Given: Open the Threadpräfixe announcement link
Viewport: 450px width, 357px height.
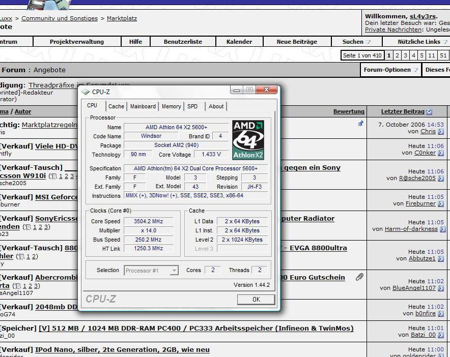Looking at the screenshot, I should coord(79,85).
